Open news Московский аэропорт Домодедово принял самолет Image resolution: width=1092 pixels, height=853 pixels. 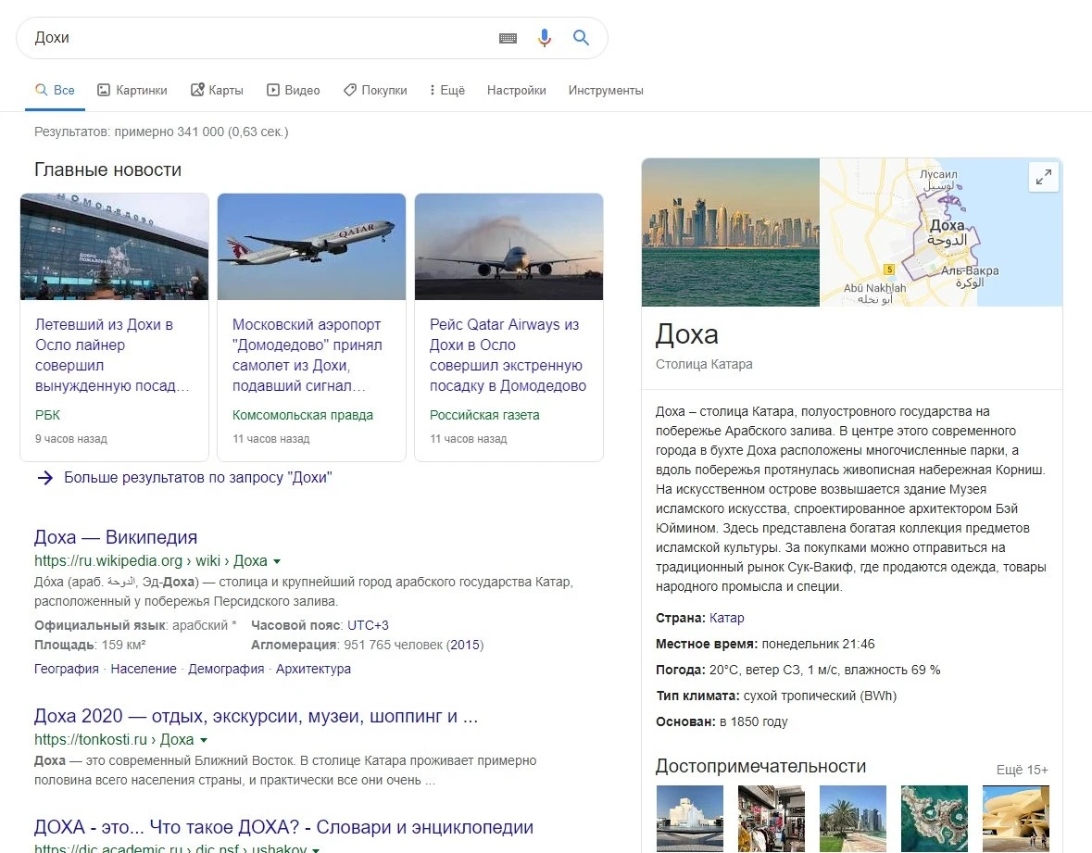coord(308,355)
